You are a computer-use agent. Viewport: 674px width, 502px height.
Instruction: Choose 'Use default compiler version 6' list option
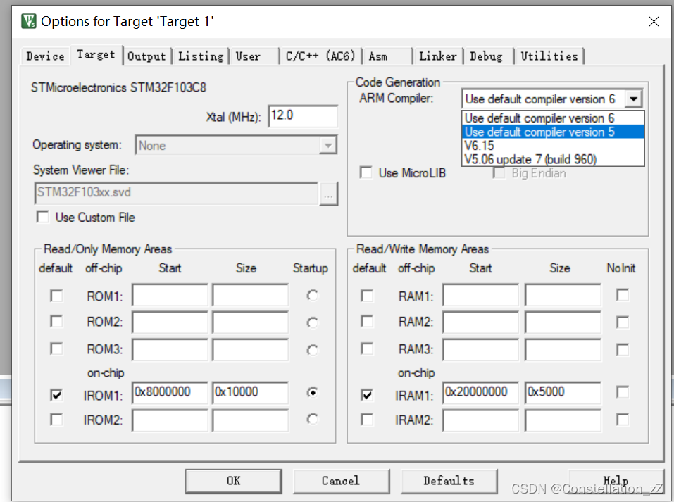553,118
